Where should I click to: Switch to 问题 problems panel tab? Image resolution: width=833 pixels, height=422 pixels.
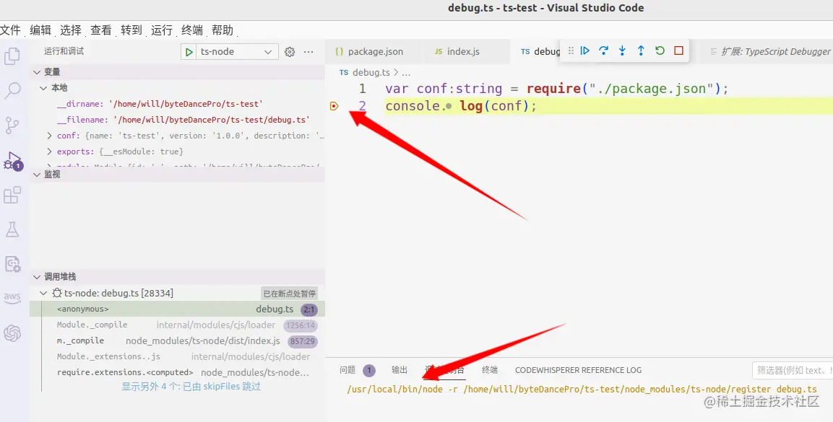point(348,370)
